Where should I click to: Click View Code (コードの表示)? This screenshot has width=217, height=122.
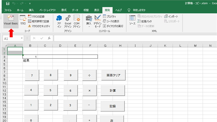tap(111, 21)
